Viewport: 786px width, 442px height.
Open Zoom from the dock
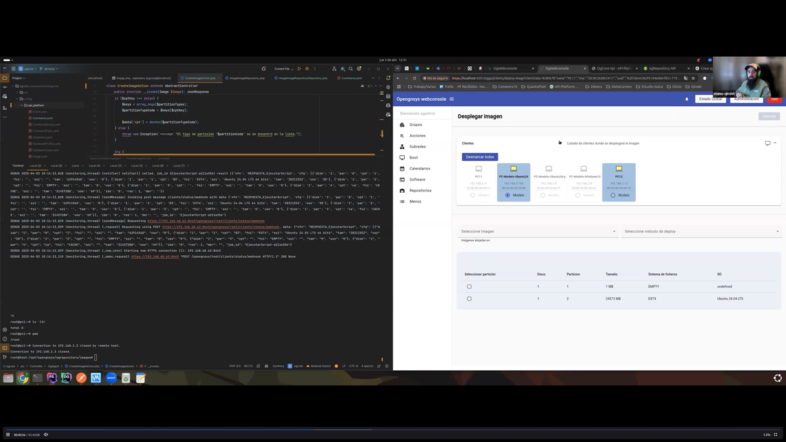[111, 378]
